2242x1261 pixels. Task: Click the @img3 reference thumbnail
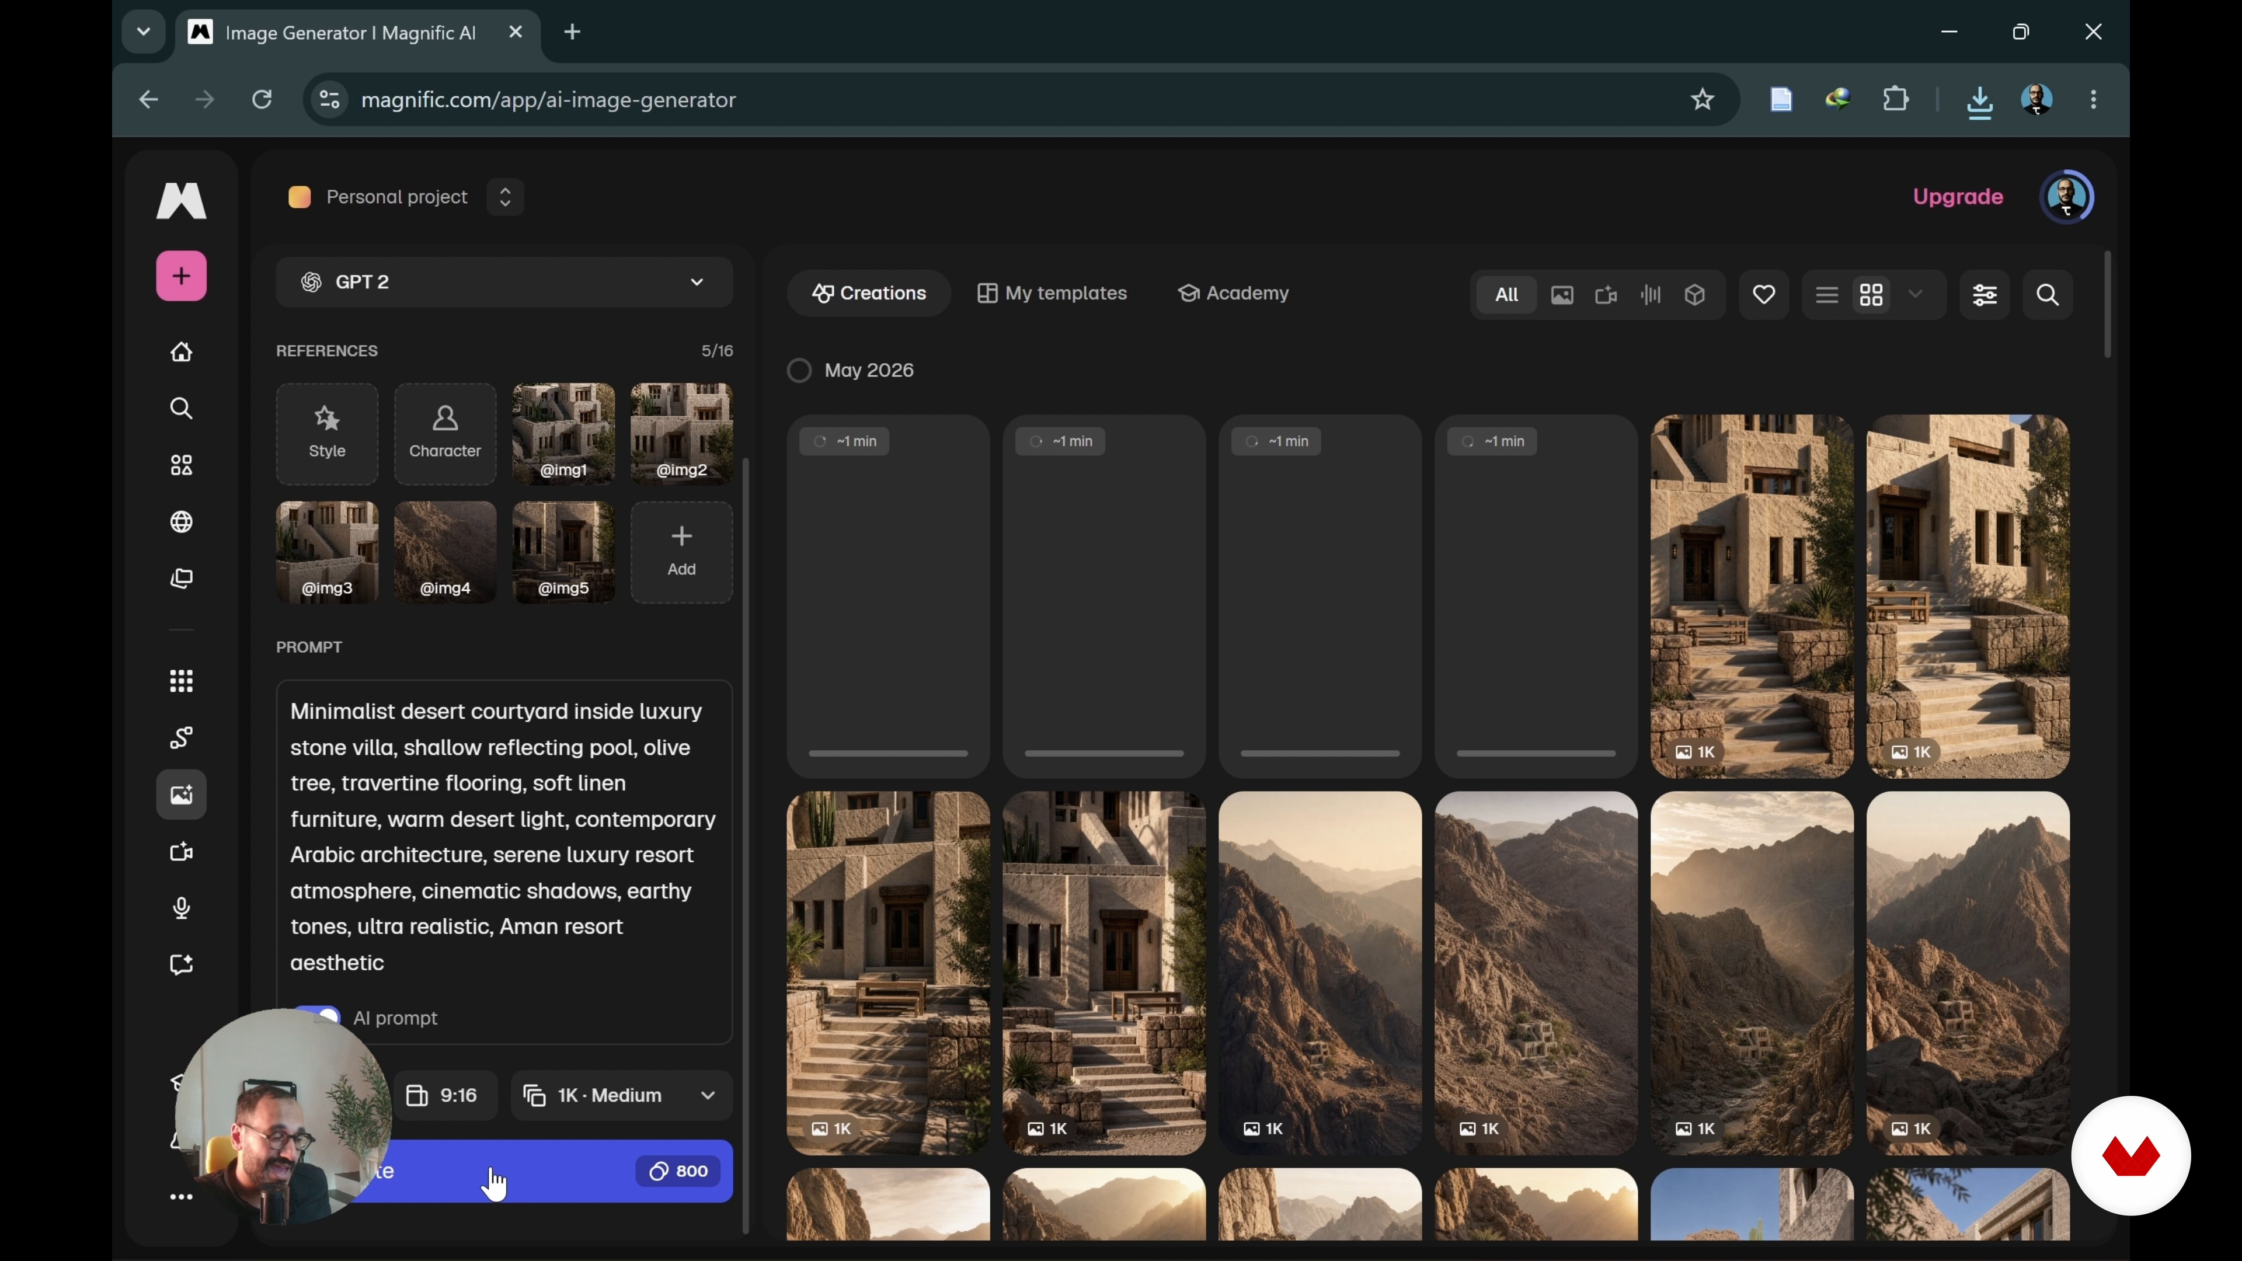(x=327, y=553)
